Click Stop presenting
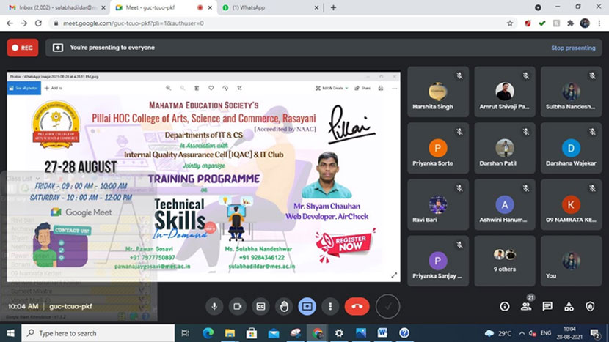 [573, 48]
